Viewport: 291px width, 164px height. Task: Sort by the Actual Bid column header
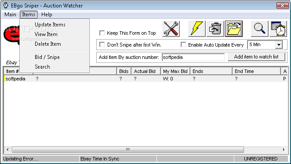coord(146,71)
